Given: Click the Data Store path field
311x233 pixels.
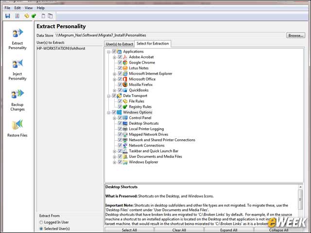Looking at the screenshot, I should (x=170, y=35).
